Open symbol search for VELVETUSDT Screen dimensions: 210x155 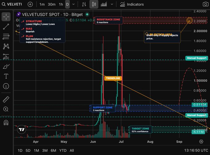coord(12,4)
